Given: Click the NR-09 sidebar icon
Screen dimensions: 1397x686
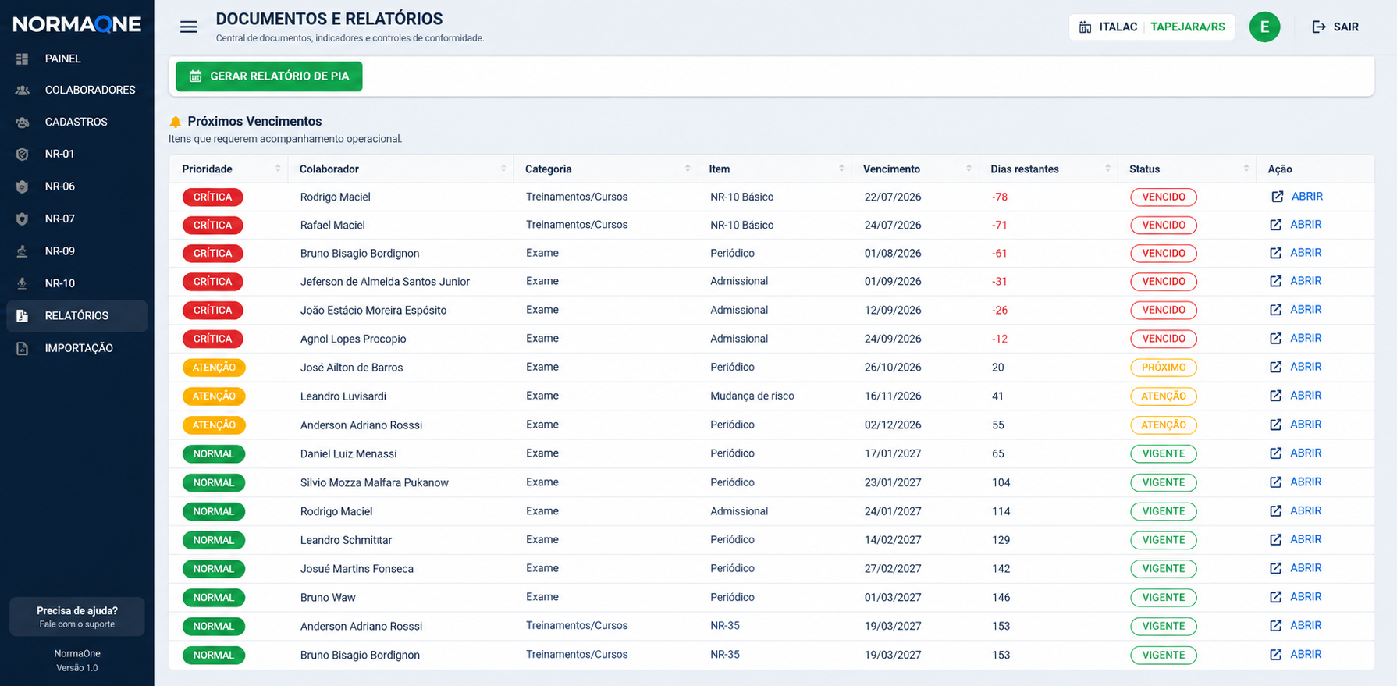Looking at the screenshot, I should point(22,251).
